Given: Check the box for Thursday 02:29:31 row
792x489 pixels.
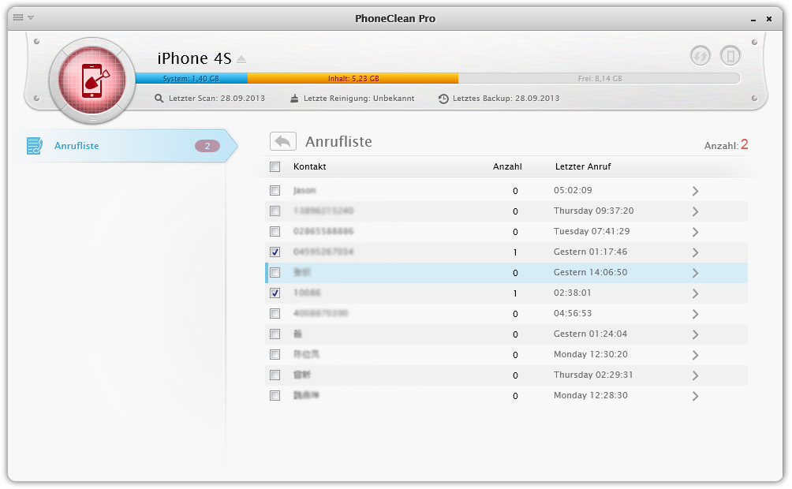Looking at the screenshot, I should coord(275,375).
